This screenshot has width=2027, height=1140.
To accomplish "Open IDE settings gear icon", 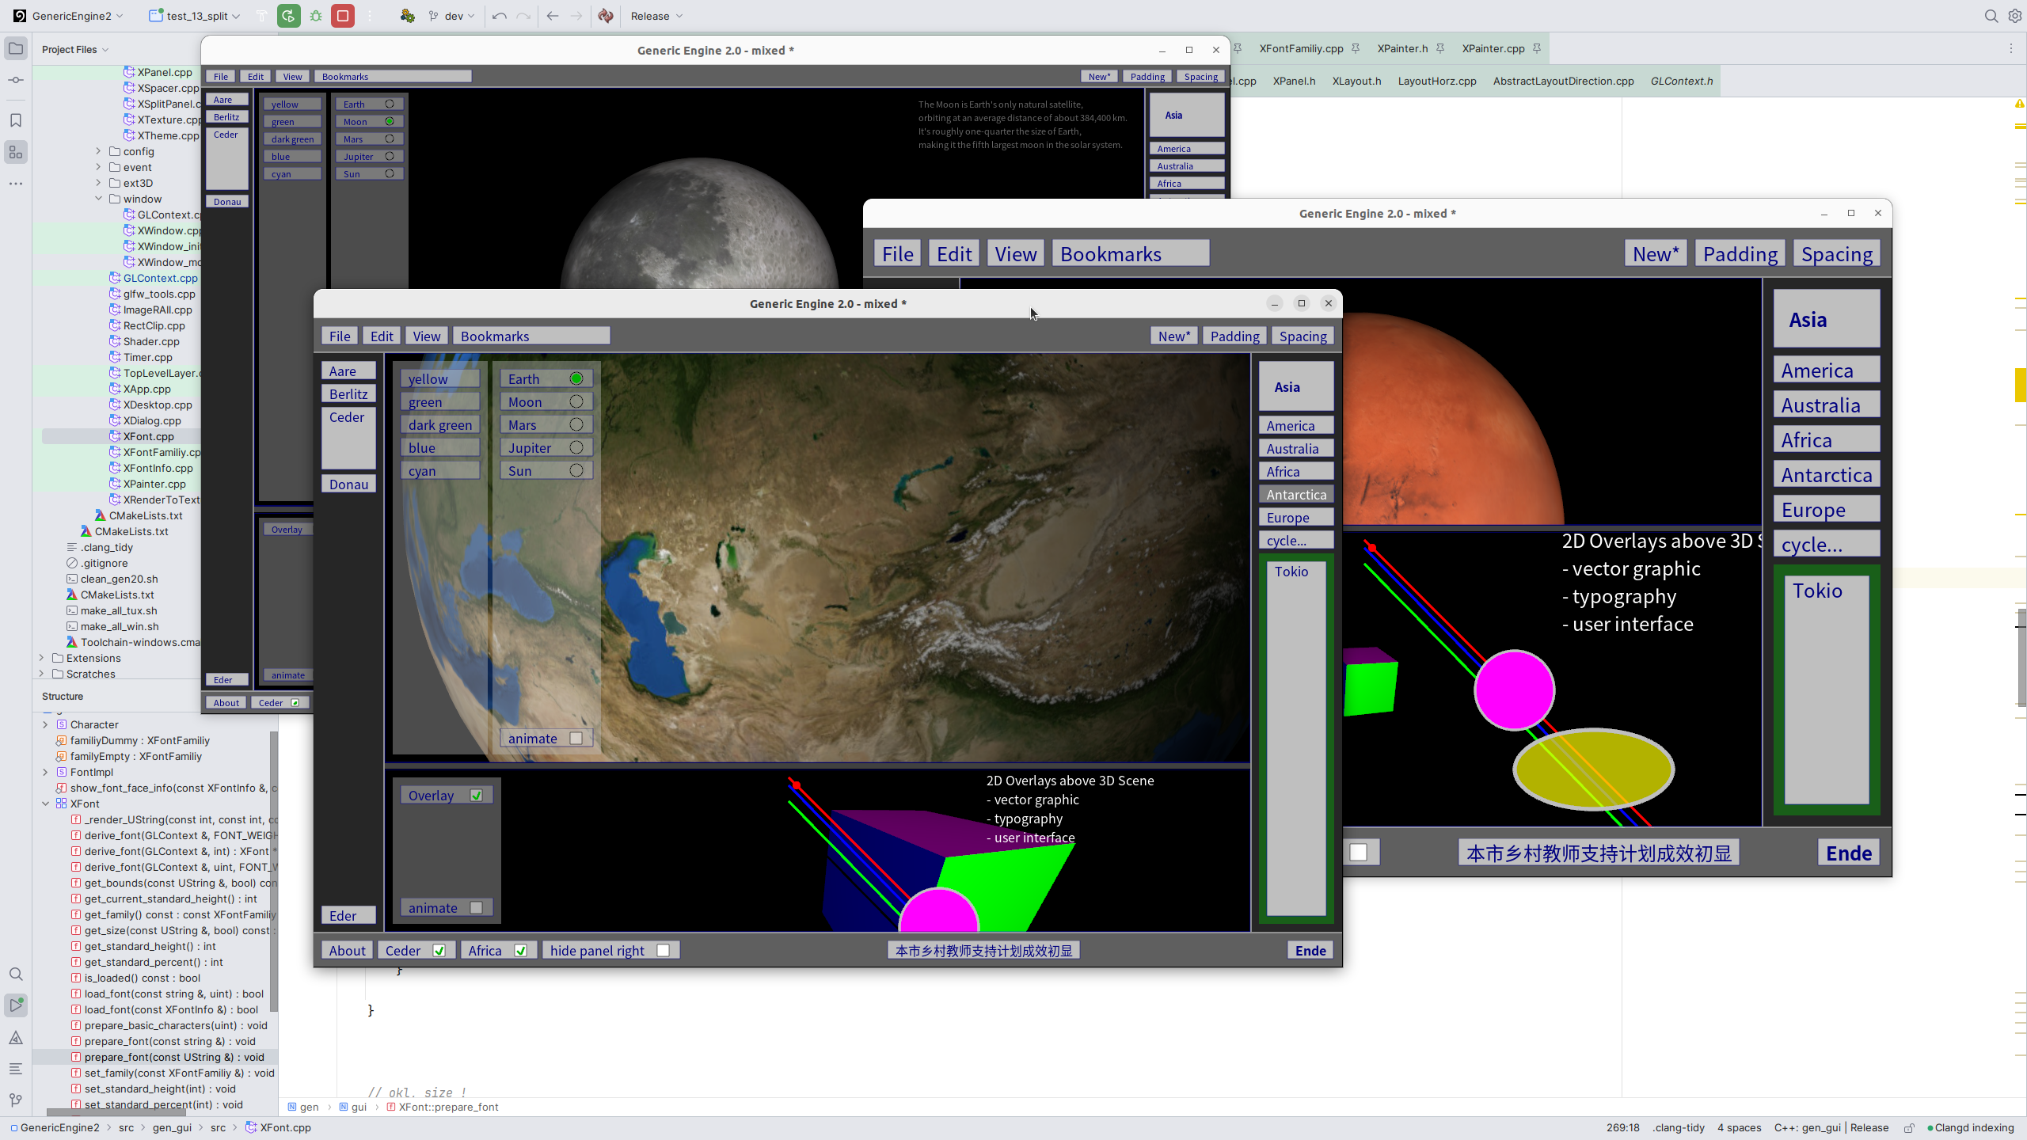I will point(2015,16).
